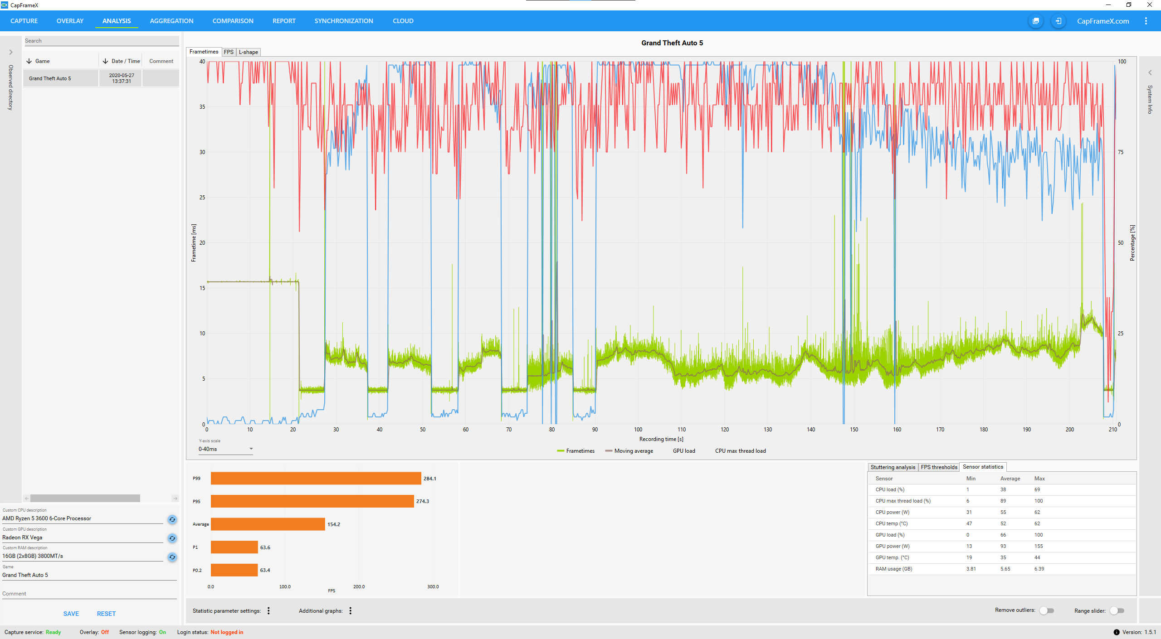Click the record list horizontal scrollbar
The width and height of the screenshot is (1161, 639).
point(85,499)
